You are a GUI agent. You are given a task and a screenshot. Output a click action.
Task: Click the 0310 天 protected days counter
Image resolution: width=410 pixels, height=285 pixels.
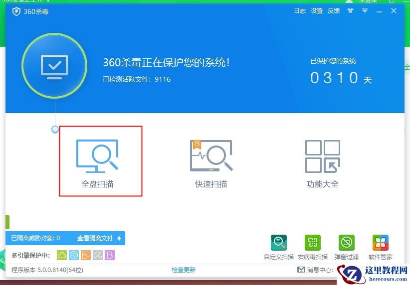click(x=341, y=78)
